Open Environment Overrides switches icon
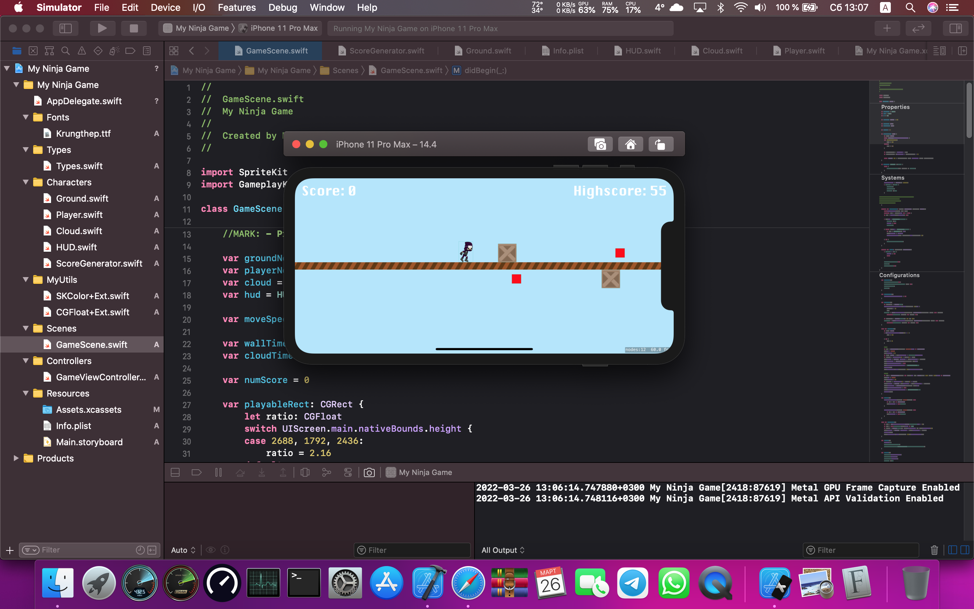The width and height of the screenshot is (974, 609). (x=348, y=472)
